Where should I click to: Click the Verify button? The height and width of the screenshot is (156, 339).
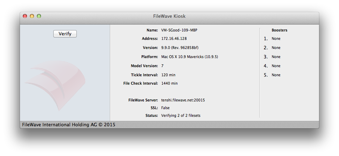click(65, 34)
